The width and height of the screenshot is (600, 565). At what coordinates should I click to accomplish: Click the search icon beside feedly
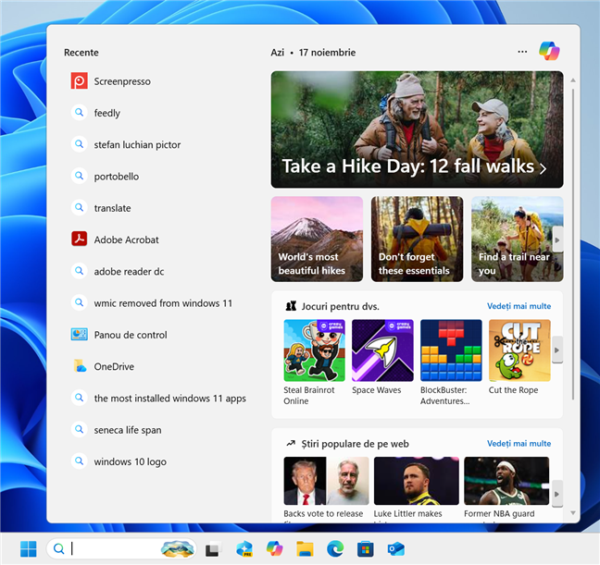pyautogui.click(x=80, y=113)
